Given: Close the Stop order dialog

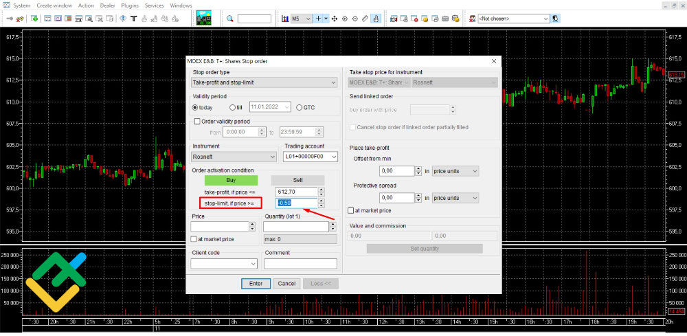Looking at the screenshot, I should [494, 61].
